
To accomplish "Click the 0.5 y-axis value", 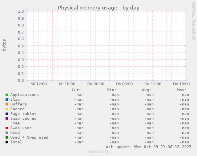I will click(21, 46).
